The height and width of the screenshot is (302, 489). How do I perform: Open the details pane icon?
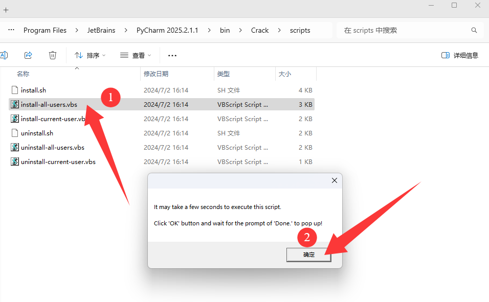coord(446,55)
